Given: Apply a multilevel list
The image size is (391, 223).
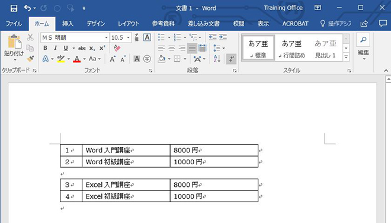Looking at the screenshot, I should [x=193, y=37].
